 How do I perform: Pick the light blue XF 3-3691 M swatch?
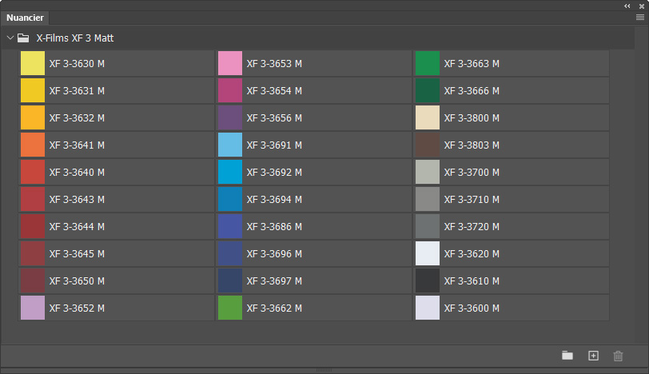[230, 145]
